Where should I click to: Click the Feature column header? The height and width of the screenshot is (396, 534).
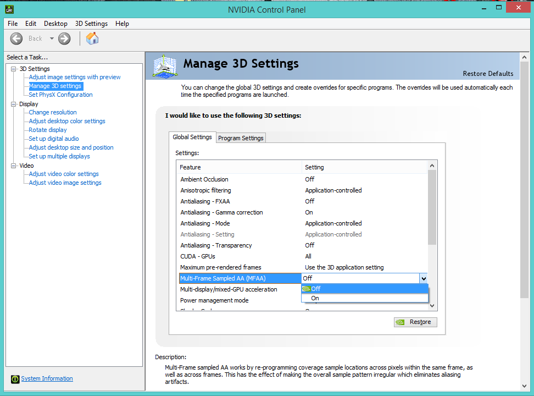[240, 167]
